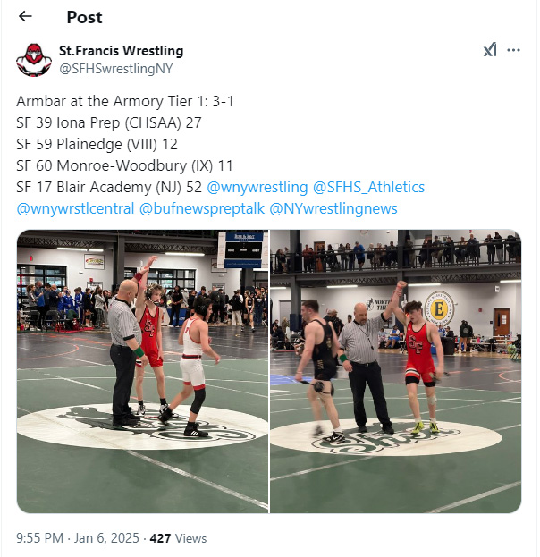Click the St.Francis Wrestling profile avatar

(34, 60)
